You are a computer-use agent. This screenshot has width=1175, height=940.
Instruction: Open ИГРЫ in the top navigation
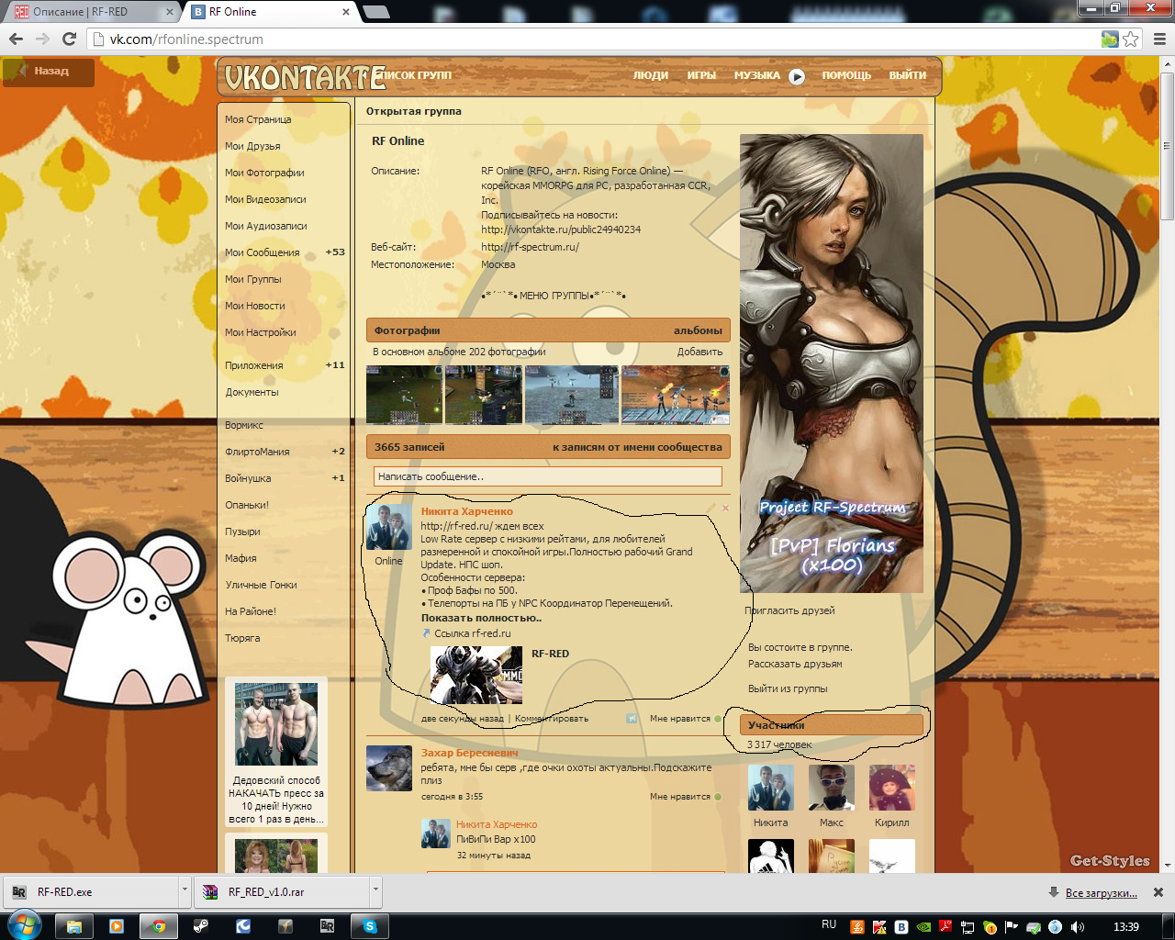click(701, 75)
